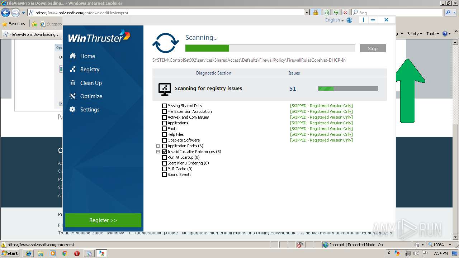Screen dimensions: 459x258
Task: Tick the Fonts checkbox
Action: point(164,129)
